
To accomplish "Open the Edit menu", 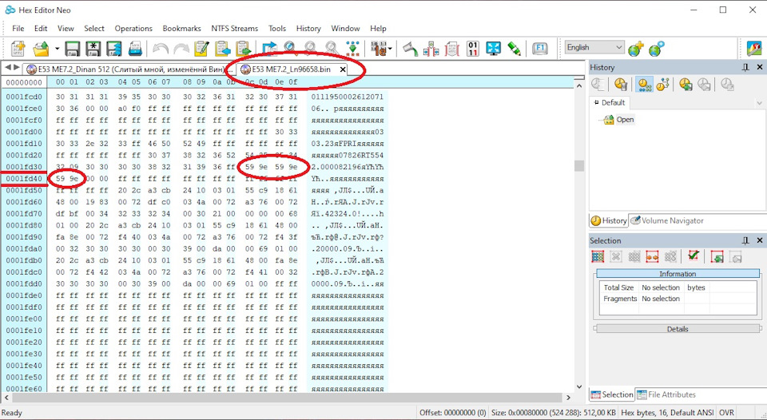I will tap(41, 29).
